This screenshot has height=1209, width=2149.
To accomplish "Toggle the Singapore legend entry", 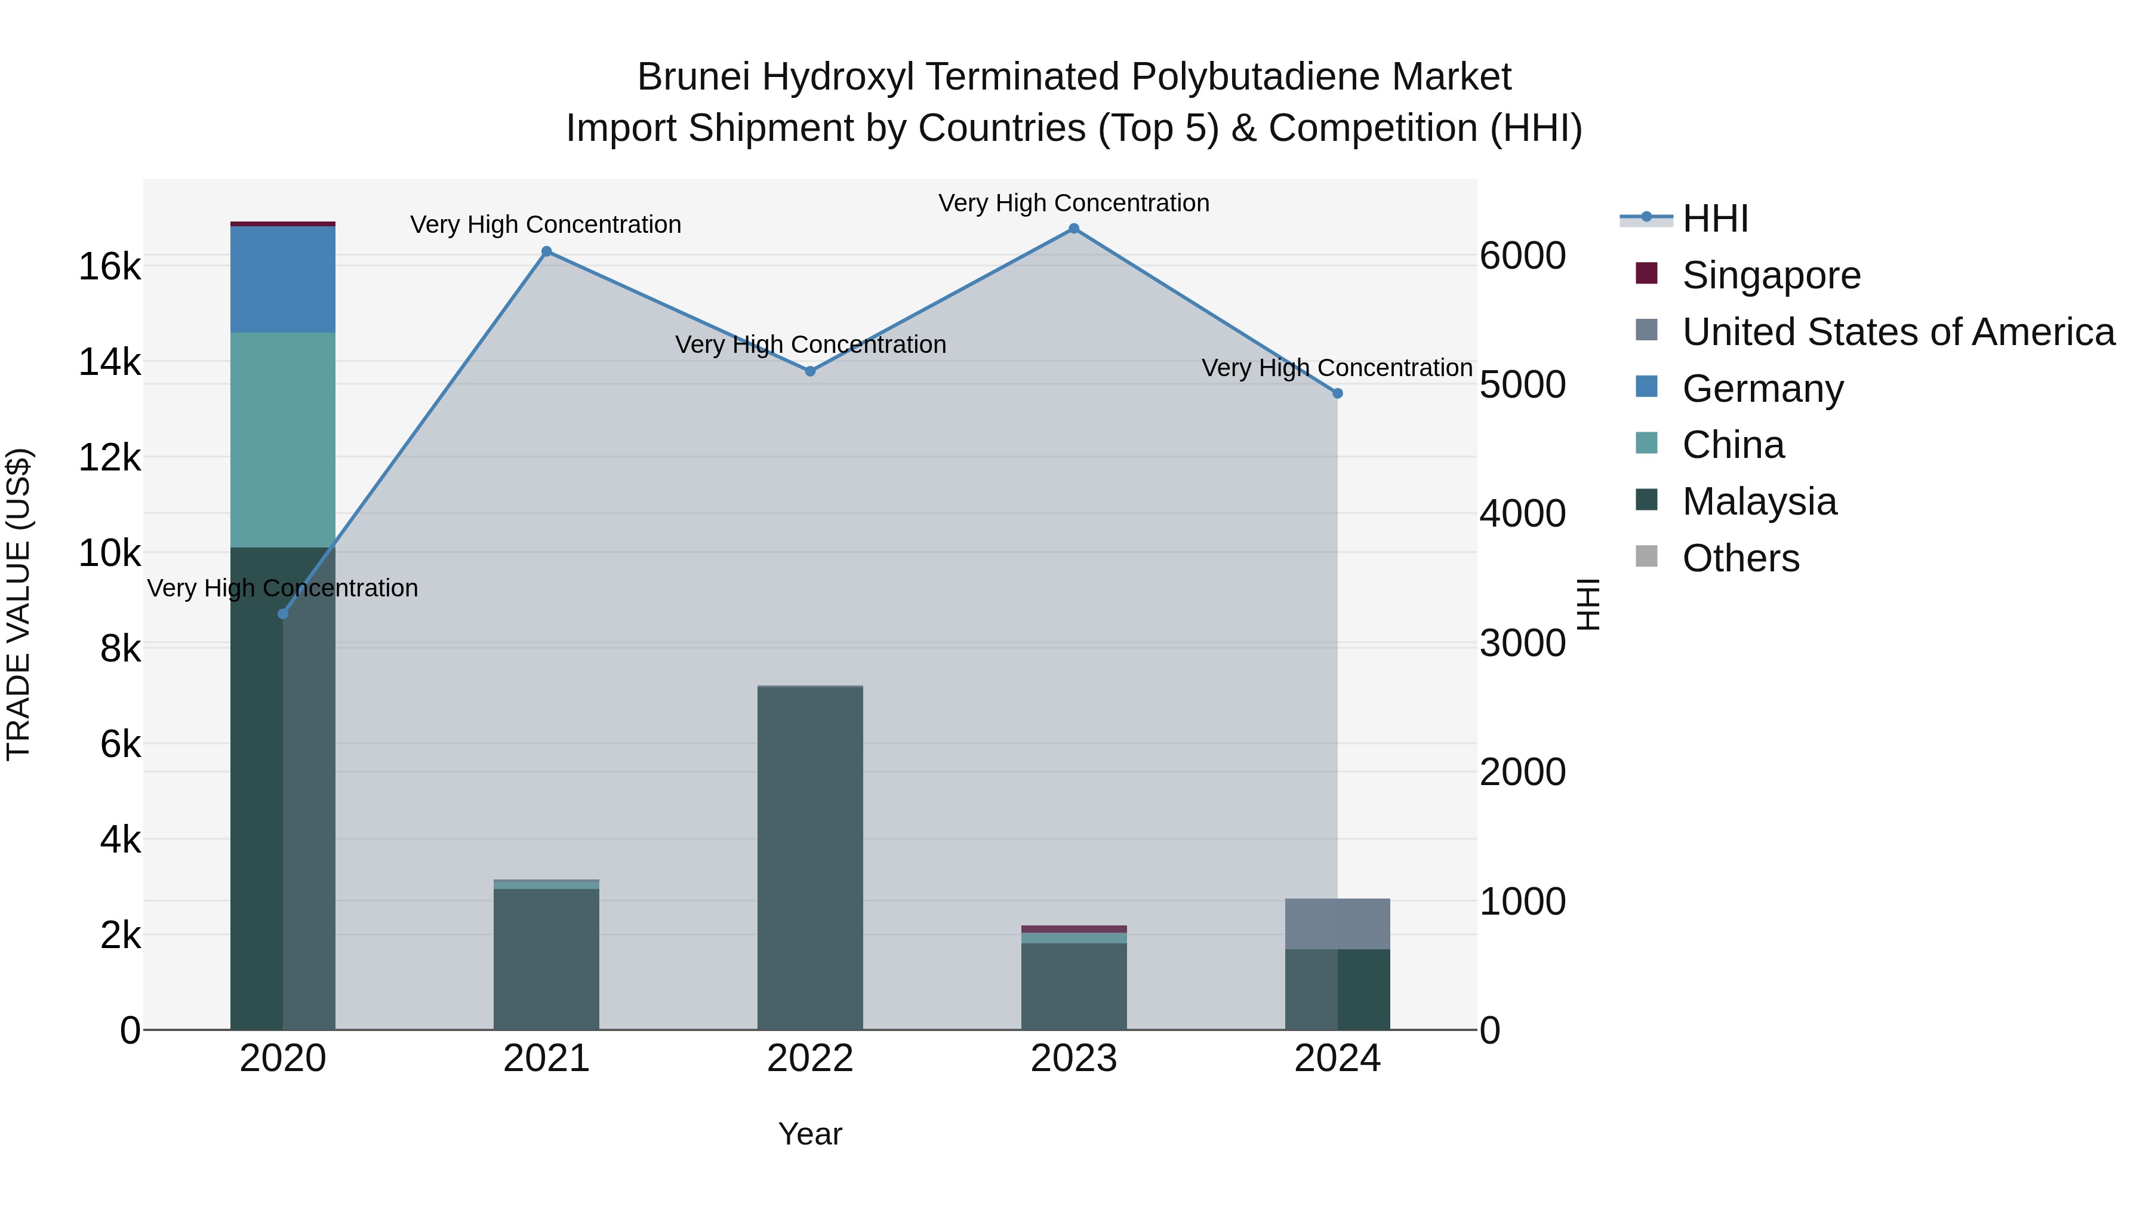I will pos(1748,275).
